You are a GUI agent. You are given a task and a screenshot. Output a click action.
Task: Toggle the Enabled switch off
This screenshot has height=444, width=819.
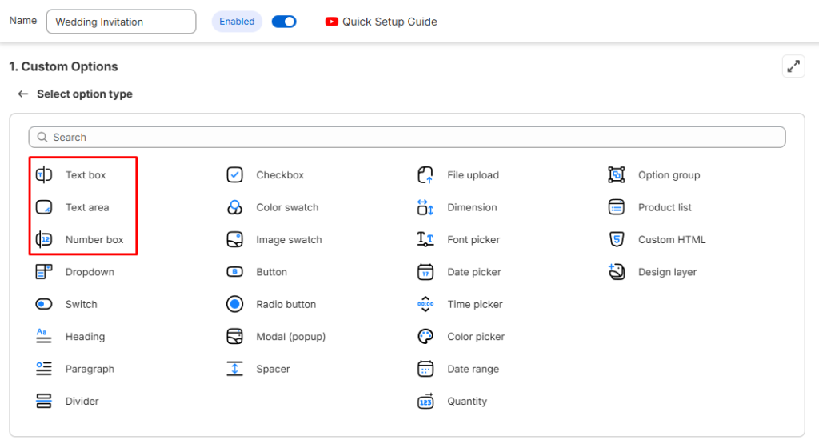click(284, 22)
